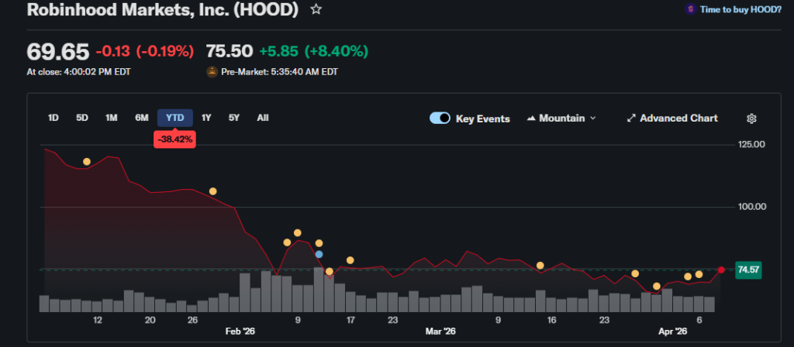Click the key event marker near Feb 17
794x347 pixels.
pyautogui.click(x=350, y=260)
